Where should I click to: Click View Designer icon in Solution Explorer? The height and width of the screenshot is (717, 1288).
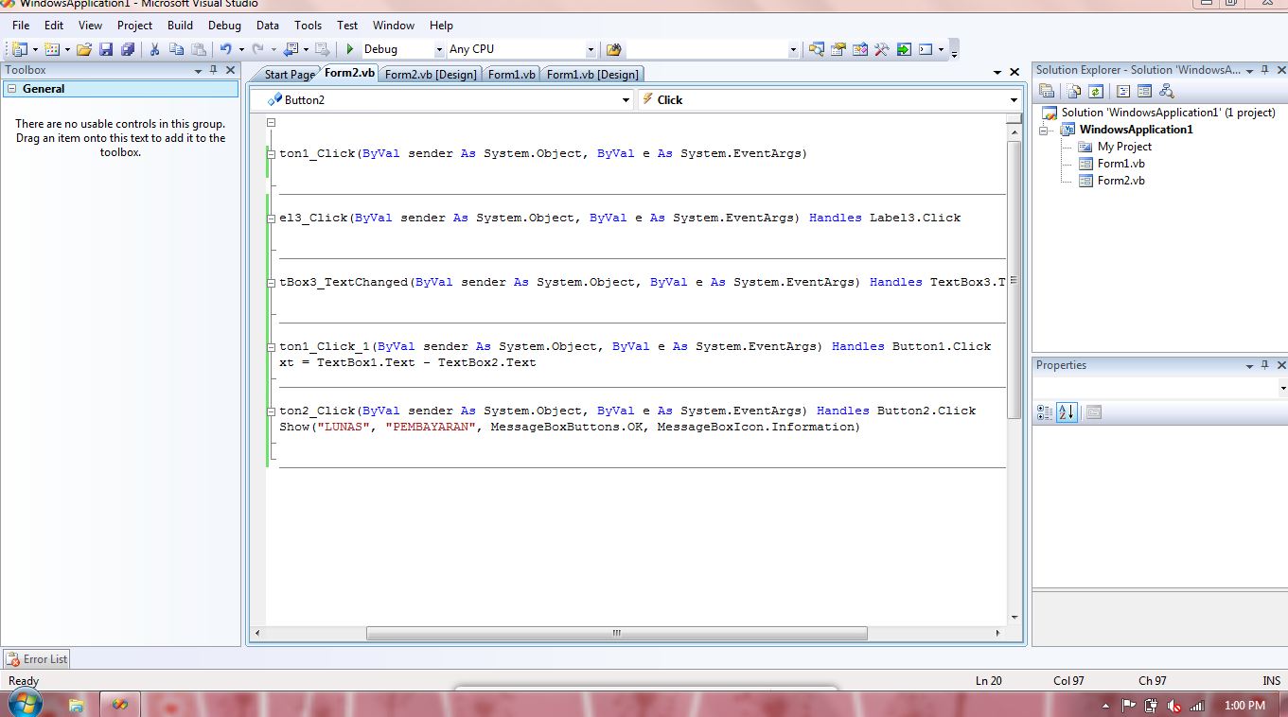coord(1144,91)
